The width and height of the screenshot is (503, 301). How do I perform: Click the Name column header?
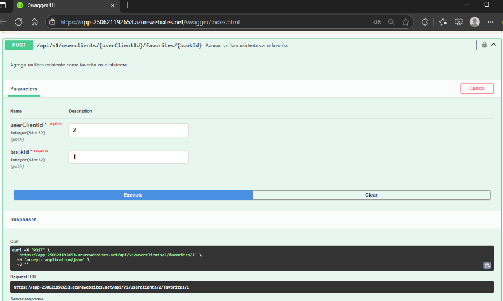tap(16, 111)
